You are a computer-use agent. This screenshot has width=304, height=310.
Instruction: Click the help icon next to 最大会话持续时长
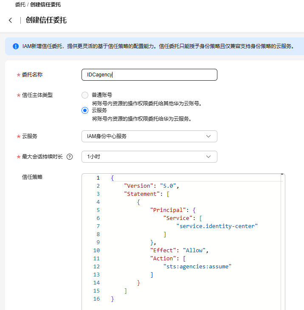click(70, 157)
